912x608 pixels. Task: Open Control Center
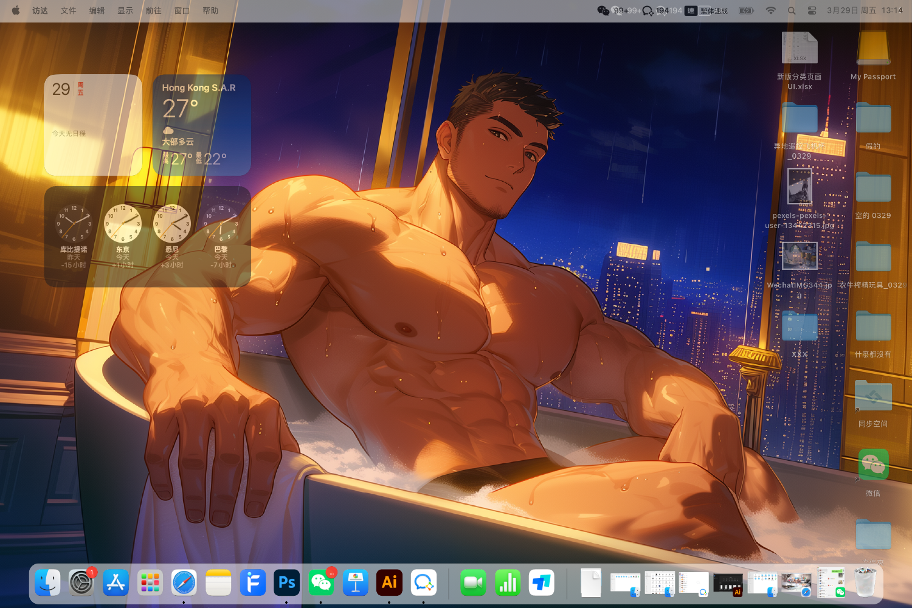pos(812,10)
